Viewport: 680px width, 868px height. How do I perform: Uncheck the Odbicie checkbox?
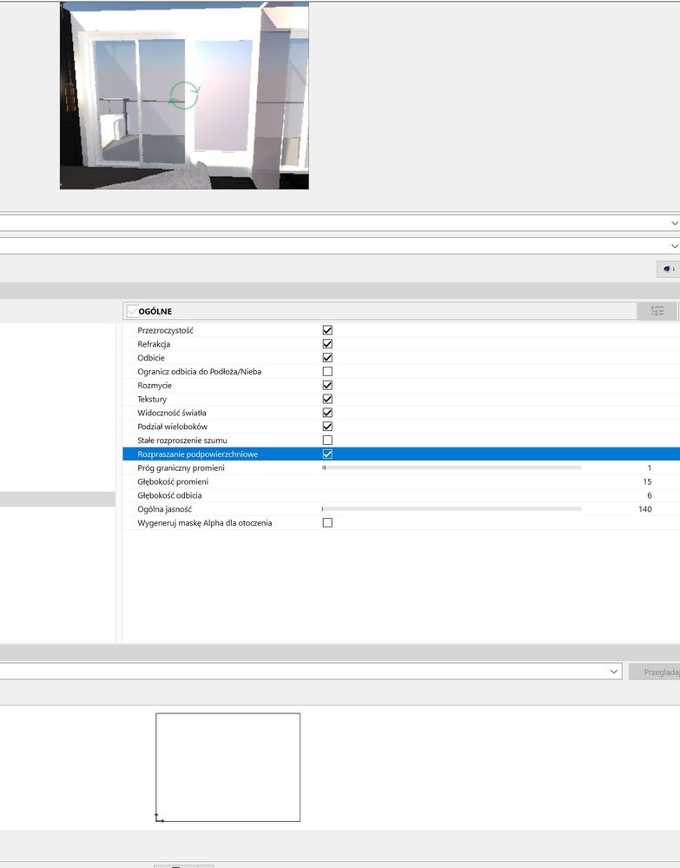pos(327,358)
